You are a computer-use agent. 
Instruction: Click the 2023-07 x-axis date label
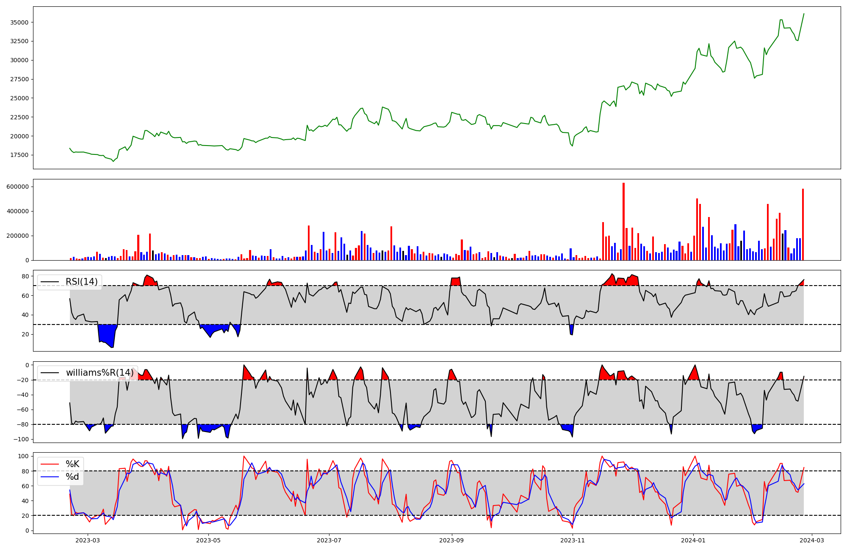[329, 540]
